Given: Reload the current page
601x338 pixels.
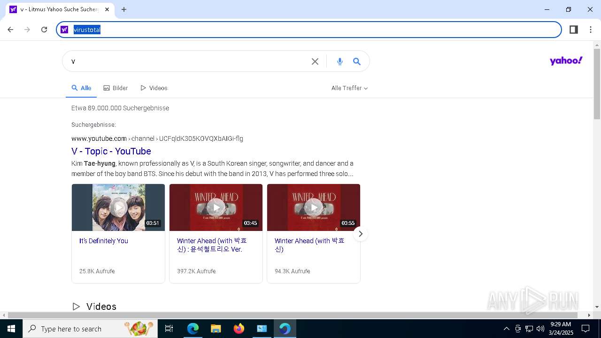Looking at the screenshot, I should click(44, 30).
